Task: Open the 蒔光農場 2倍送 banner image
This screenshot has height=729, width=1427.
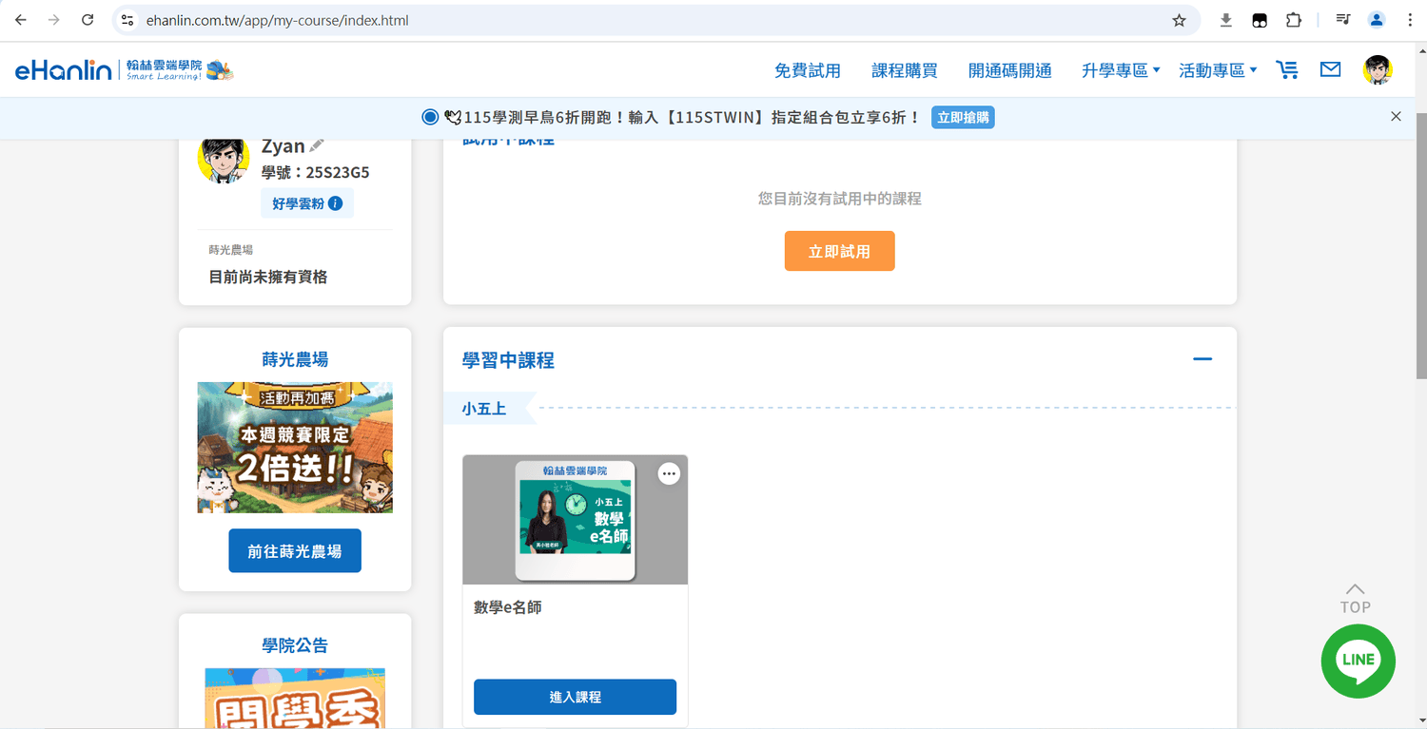Action: point(295,448)
